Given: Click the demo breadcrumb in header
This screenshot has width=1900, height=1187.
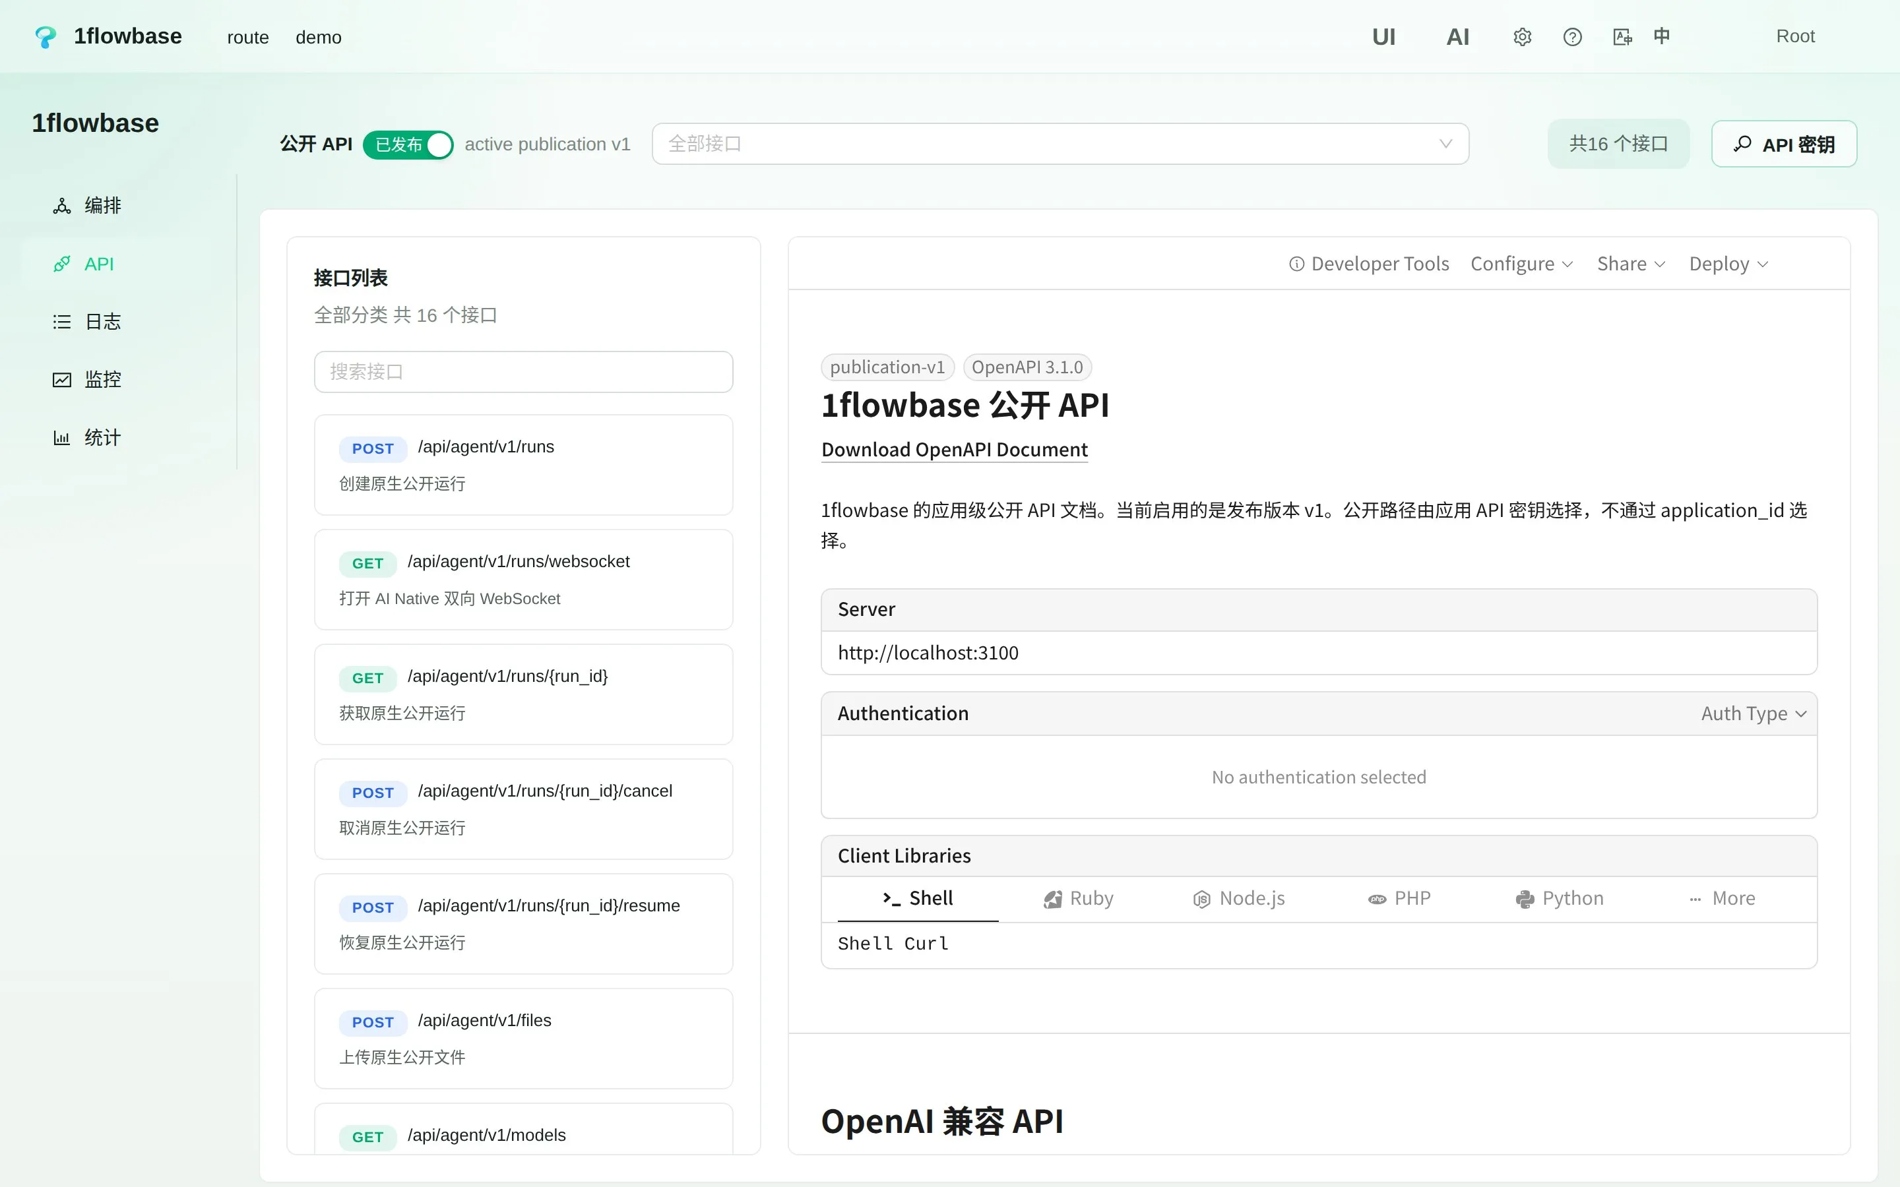Looking at the screenshot, I should tap(318, 37).
